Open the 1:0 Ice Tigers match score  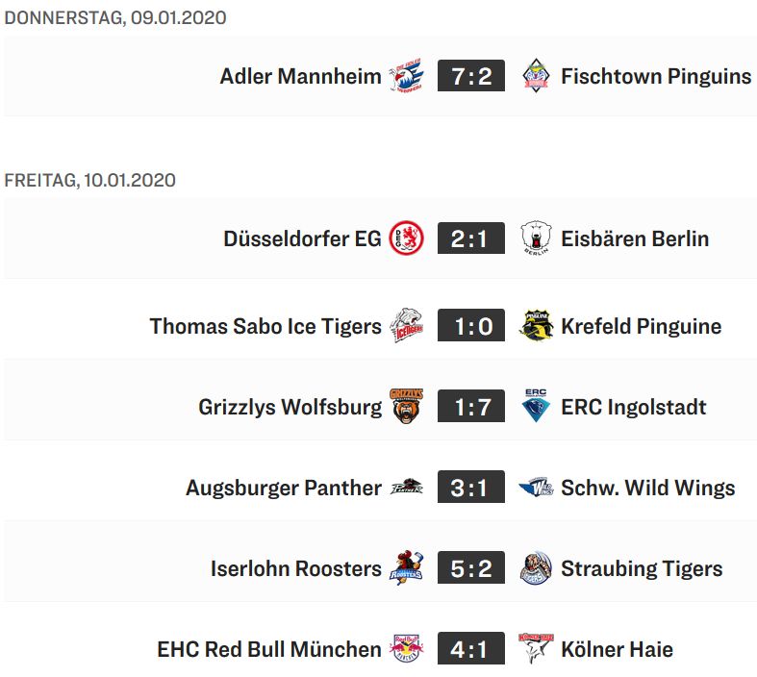pyautogui.click(x=471, y=325)
